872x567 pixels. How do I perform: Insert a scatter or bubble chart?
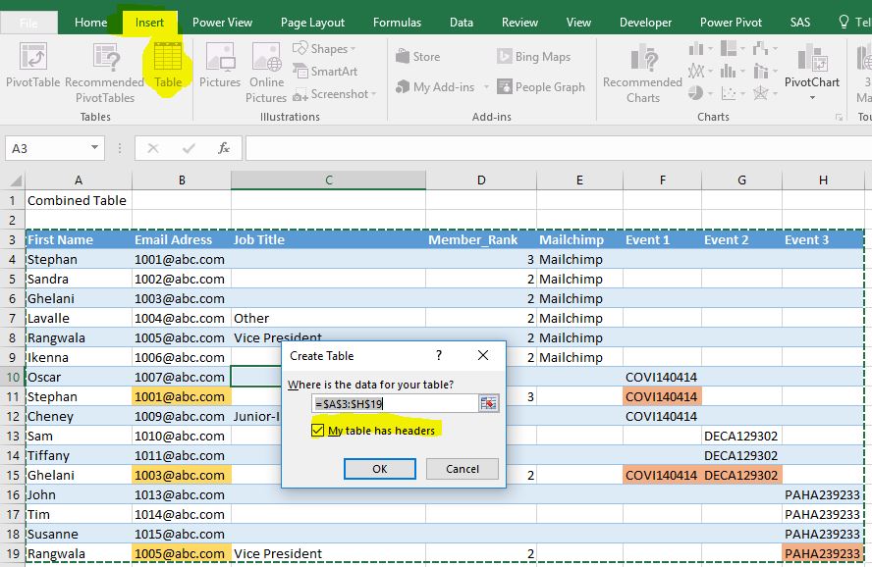733,93
